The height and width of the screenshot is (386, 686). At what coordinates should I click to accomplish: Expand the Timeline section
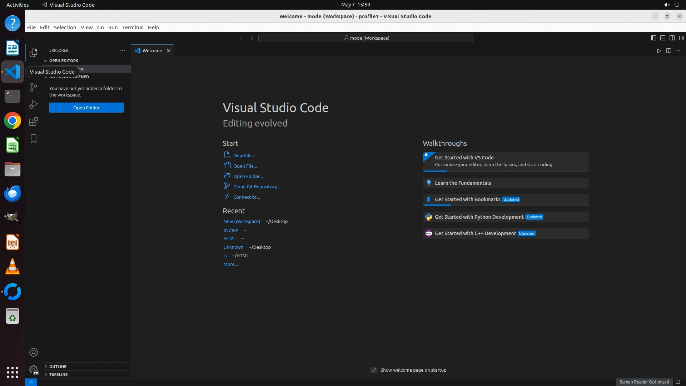pyautogui.click(x=58, y=375)
